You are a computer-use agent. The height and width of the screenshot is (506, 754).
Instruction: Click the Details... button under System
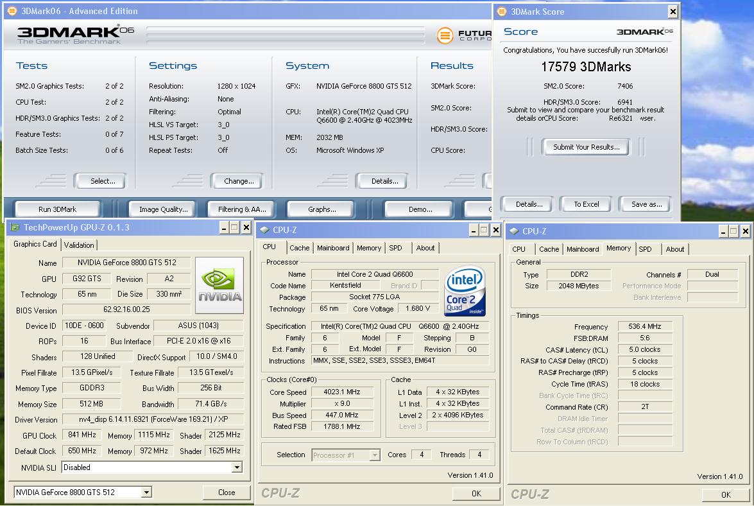382,181
